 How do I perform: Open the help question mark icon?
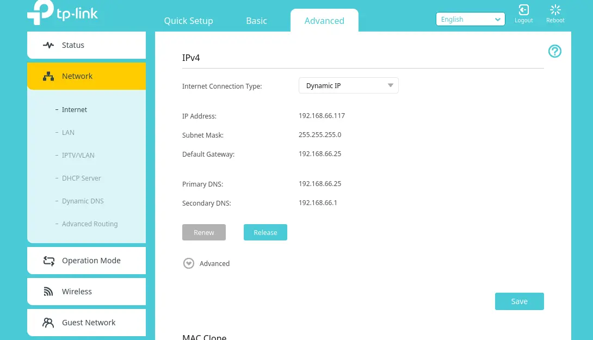(554, 51)
